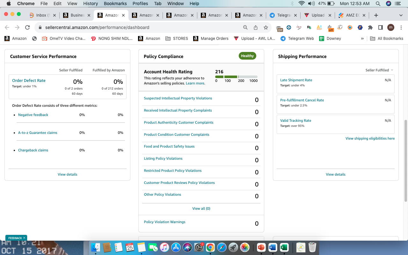View shipping eligibilities here
This screenshot has height=255, width=408.
(370, 138)
